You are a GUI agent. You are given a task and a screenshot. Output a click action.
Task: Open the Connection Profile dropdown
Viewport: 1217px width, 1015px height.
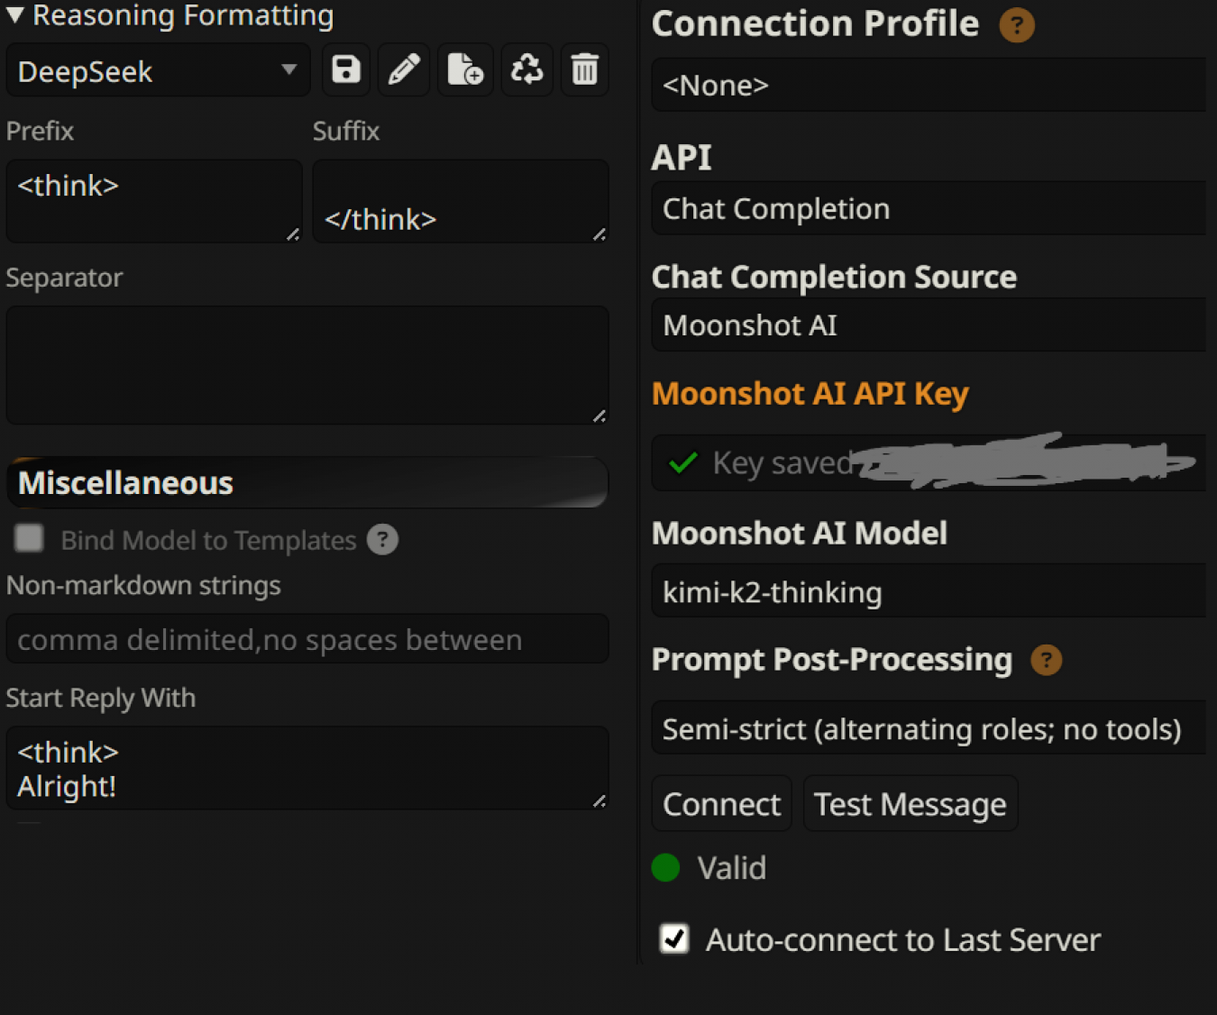[929, 85]
